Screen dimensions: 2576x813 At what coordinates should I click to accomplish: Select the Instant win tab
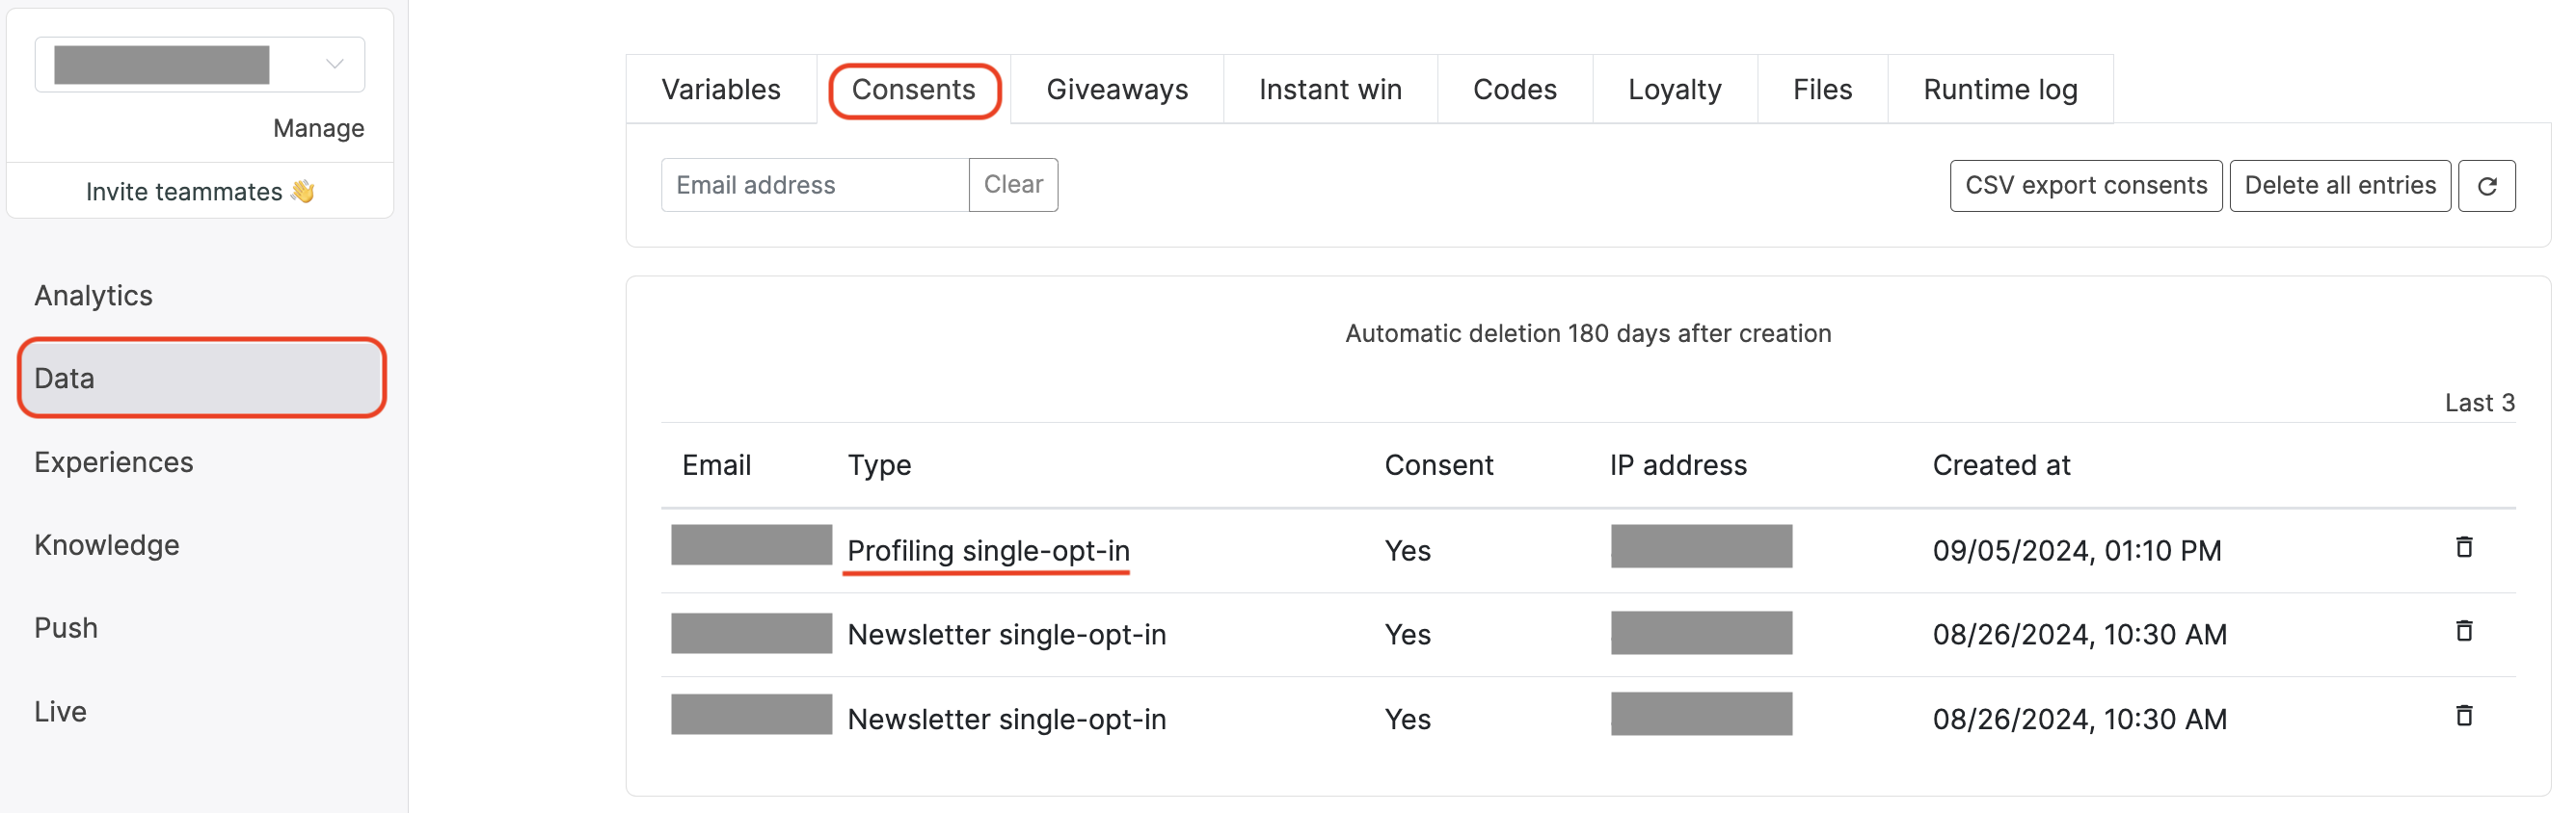[x=1330, y=89]
